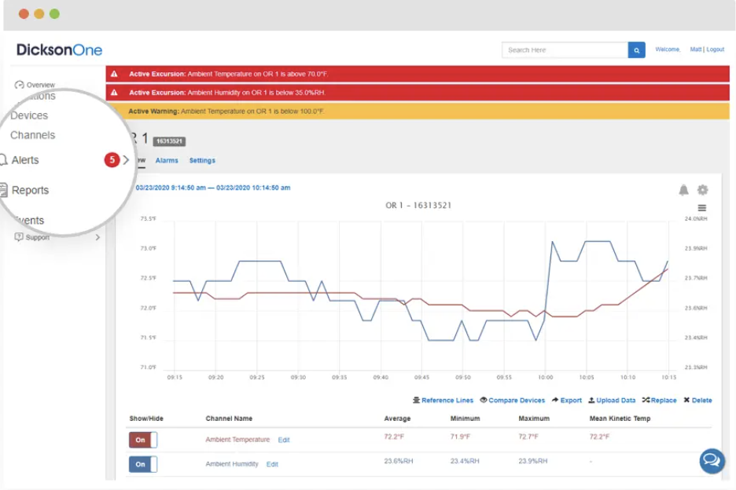The width and height of the screenshot is (736, 490).
Task: Open the chat support bubble
Action: coord(712,461)
